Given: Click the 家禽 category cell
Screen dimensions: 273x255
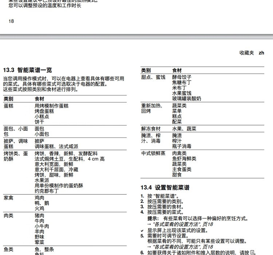Looking at the screenshot, I should click(x=8, y=198).
